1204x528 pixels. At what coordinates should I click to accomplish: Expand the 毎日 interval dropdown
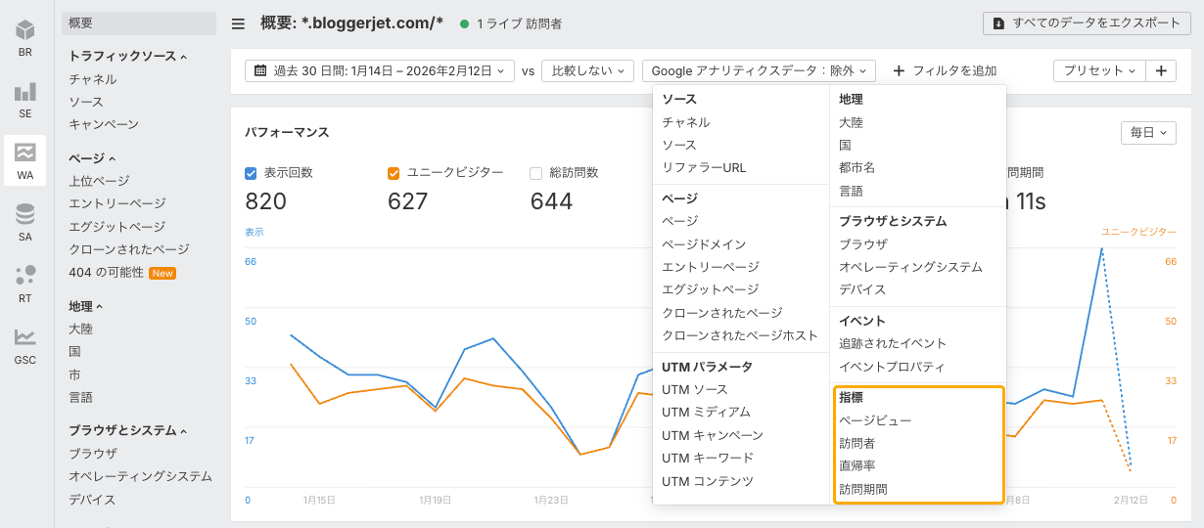coord(1148,132)
